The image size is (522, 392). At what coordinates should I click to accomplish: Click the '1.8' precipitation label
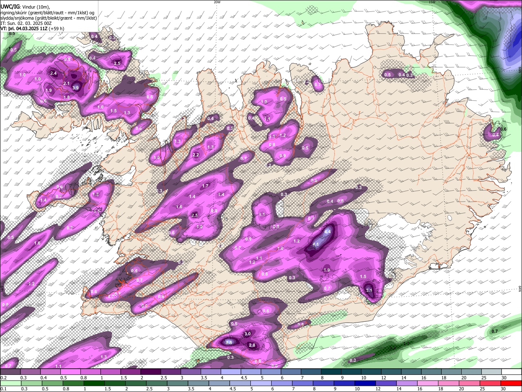pos(66,97)
